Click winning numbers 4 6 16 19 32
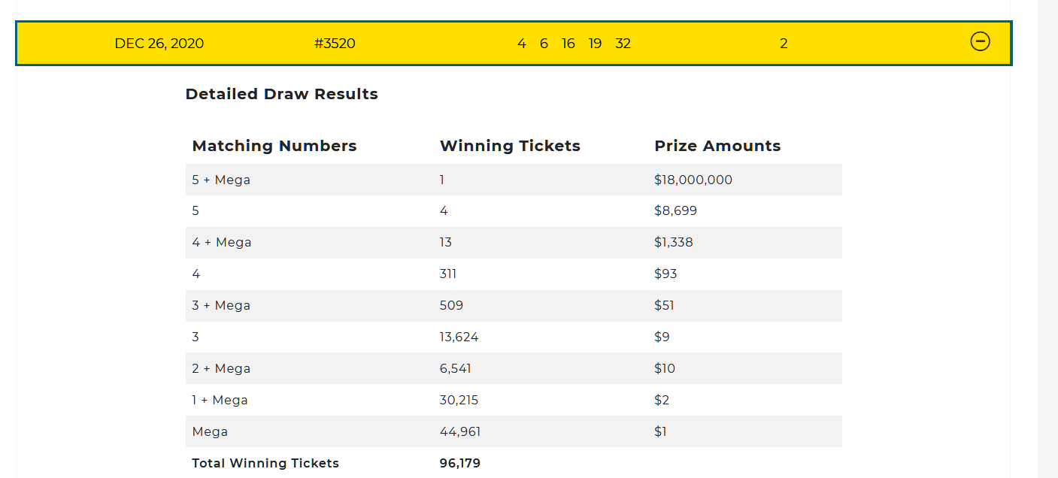 [574, 44]
